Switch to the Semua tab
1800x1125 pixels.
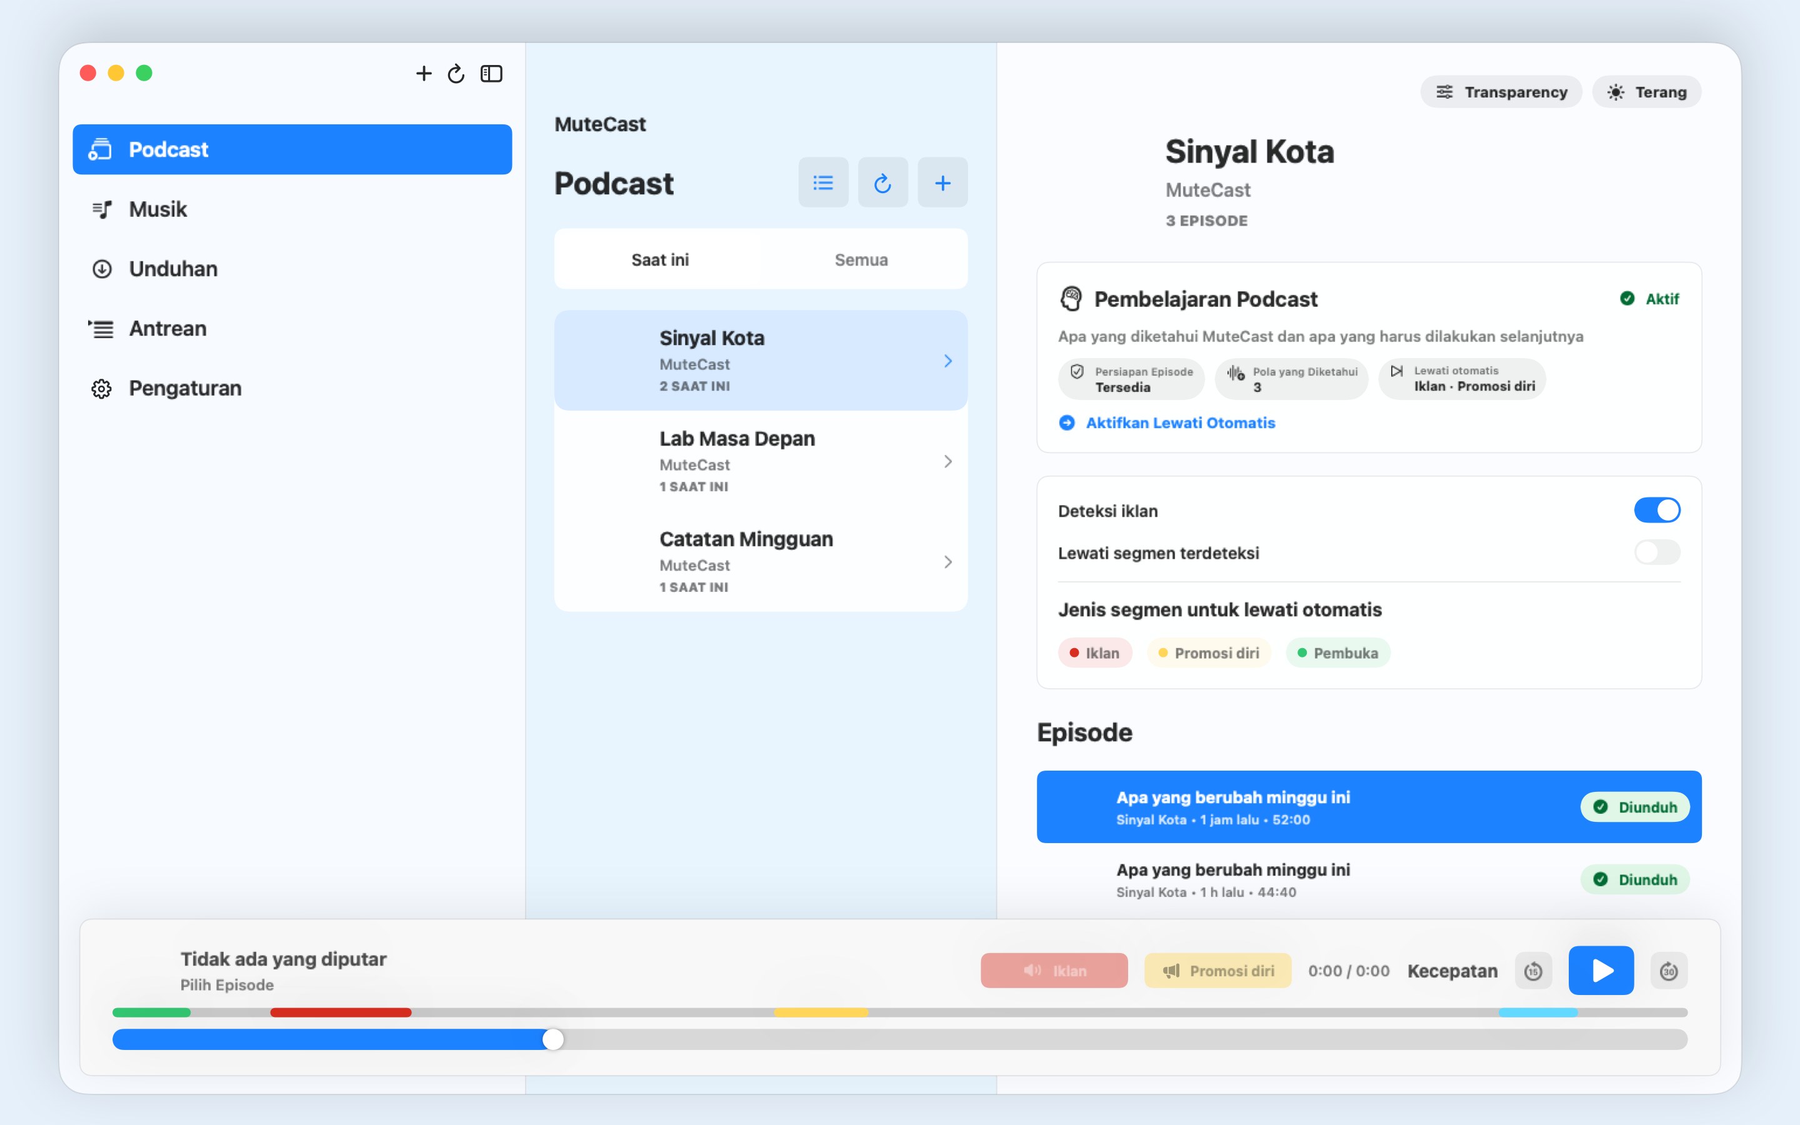(x=861, y=259)
